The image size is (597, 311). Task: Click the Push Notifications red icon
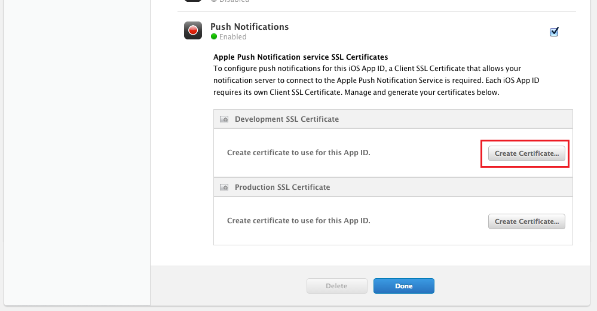pos(193,30)
